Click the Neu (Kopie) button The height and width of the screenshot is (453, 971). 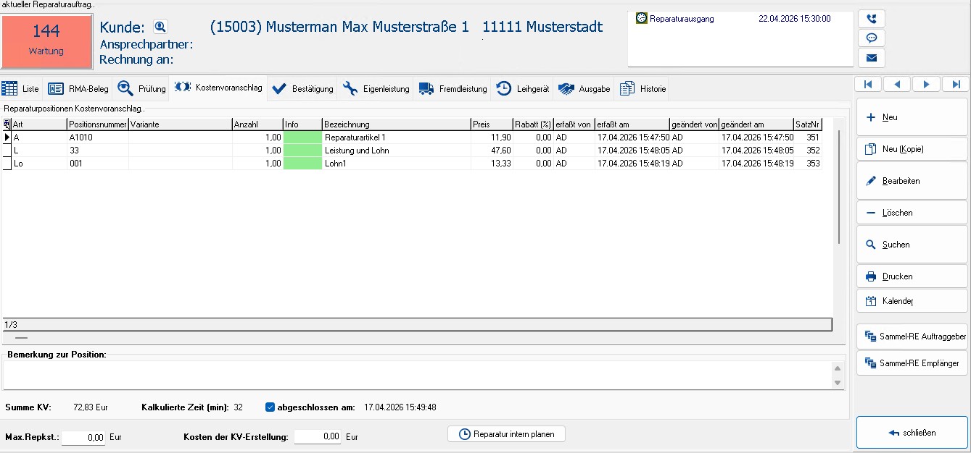point(912,149)
